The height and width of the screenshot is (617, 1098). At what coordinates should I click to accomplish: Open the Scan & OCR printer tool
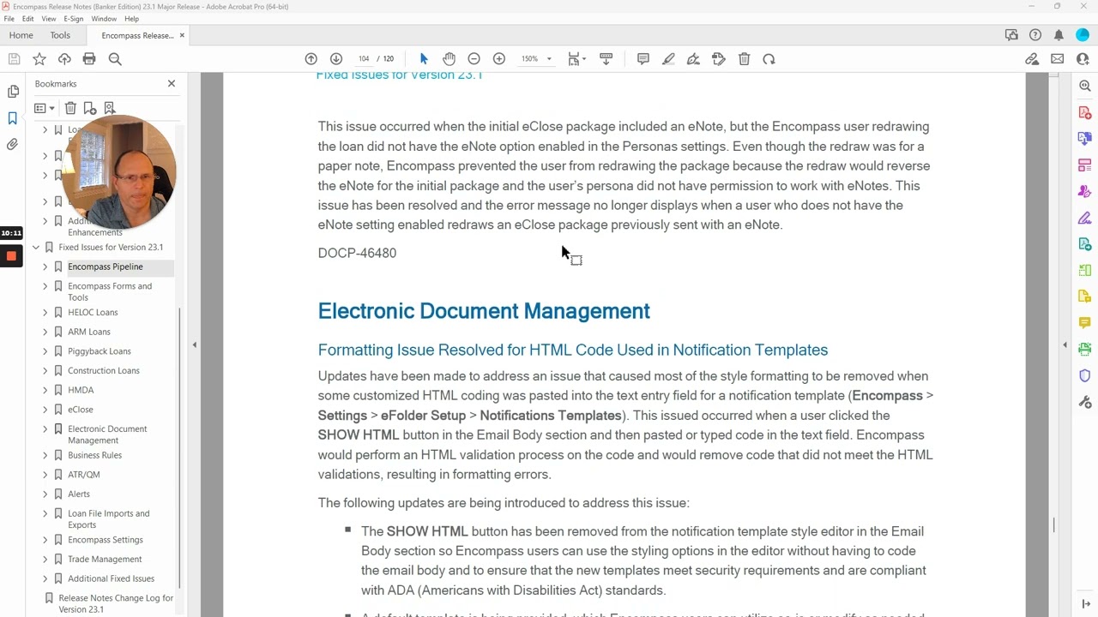point(1085,349)
